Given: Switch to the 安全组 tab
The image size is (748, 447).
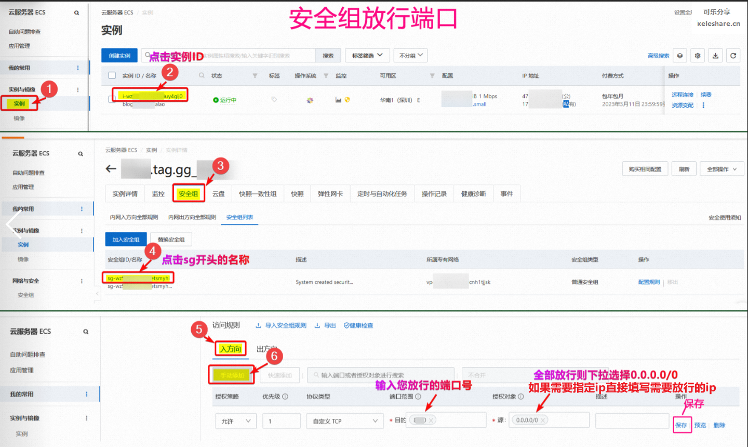Looking at the screenshot, I should 189,194.
